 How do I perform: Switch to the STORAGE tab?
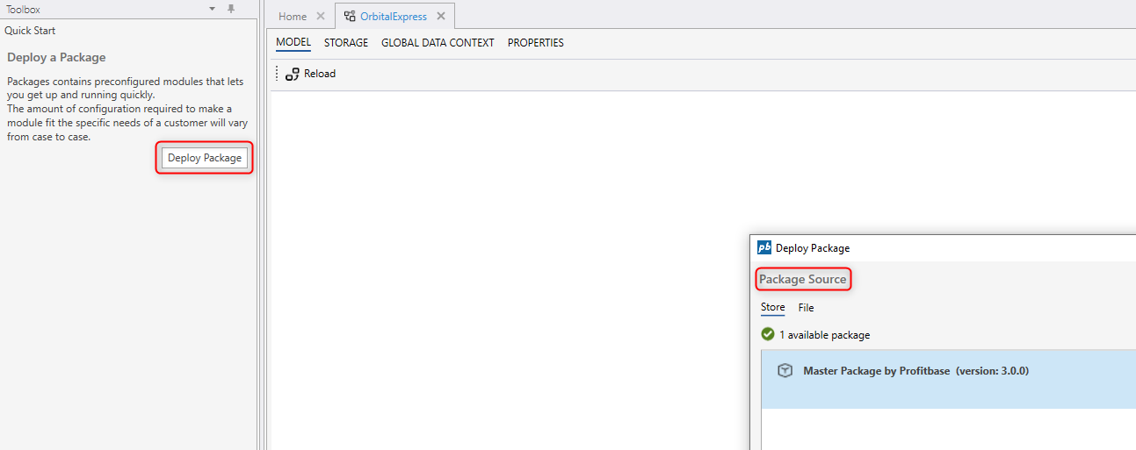[346, 43]
